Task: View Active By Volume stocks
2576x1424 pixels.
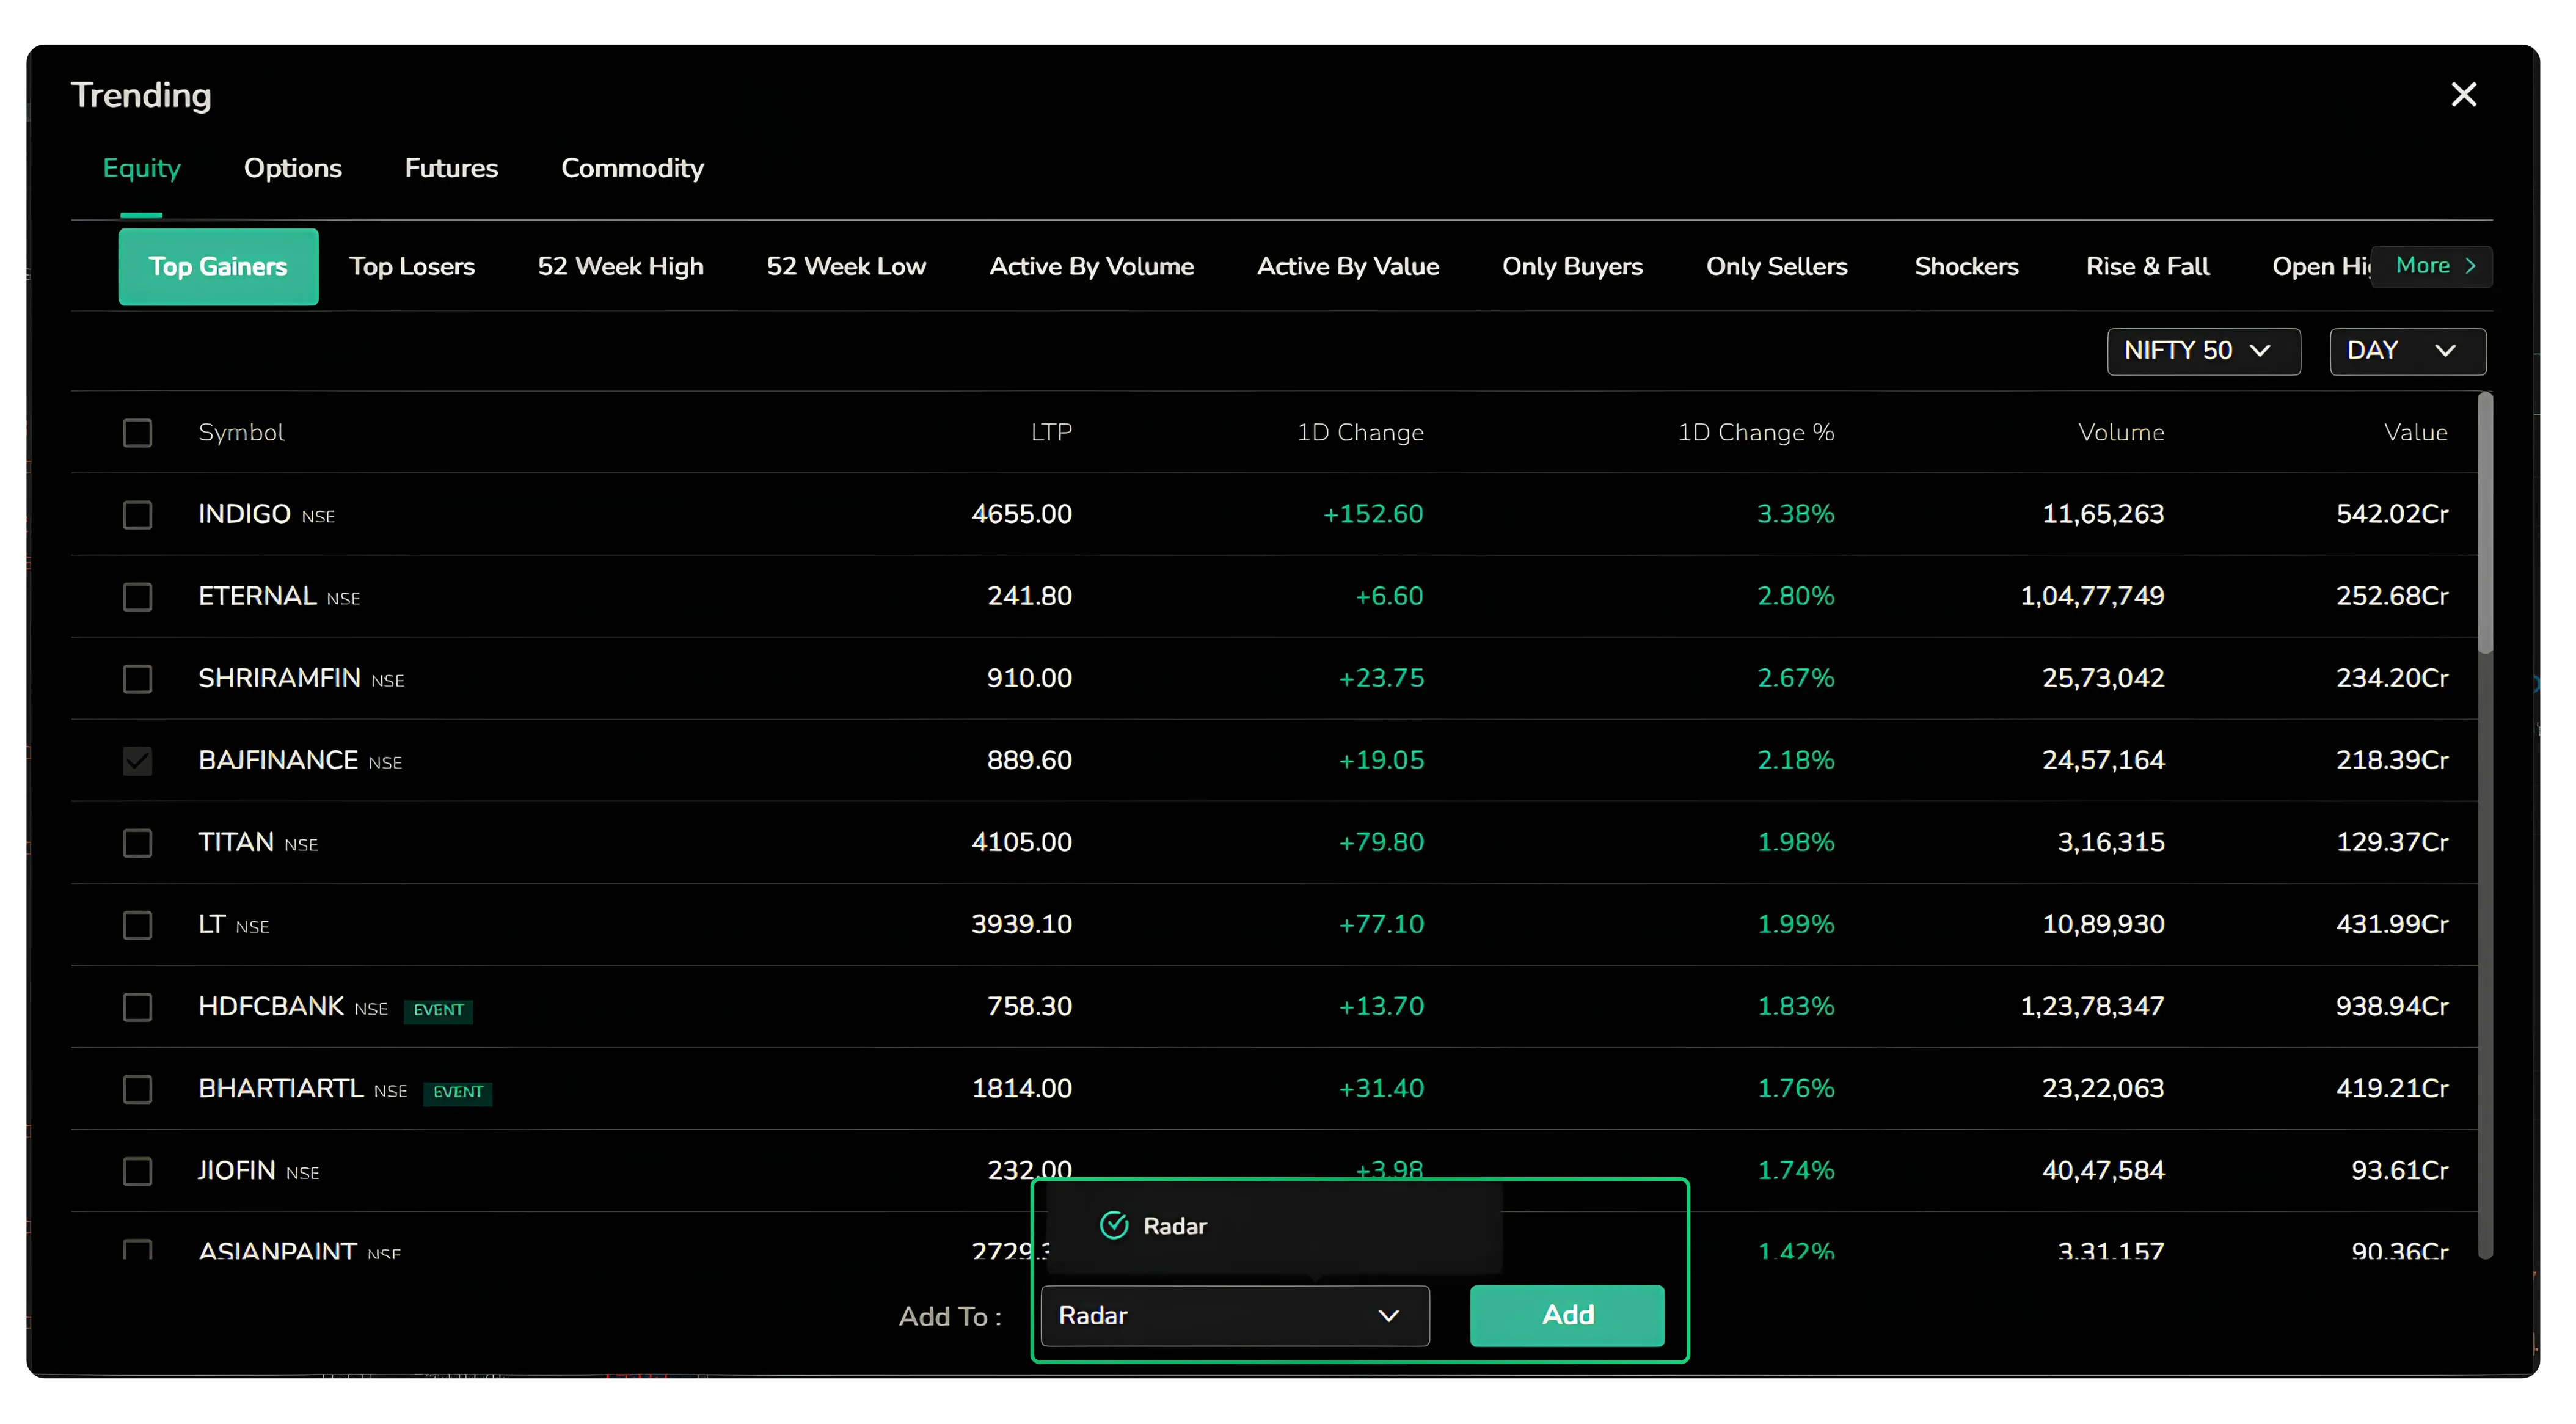Action: pos(1091,267)
